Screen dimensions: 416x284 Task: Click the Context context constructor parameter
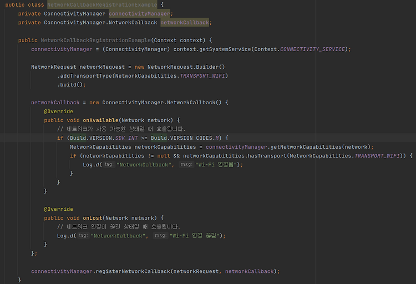click(178, 40)
